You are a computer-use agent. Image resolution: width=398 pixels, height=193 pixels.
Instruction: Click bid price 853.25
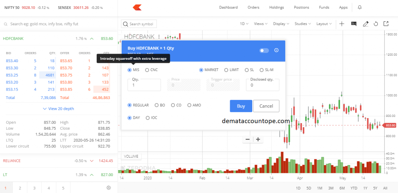point(11,75)
